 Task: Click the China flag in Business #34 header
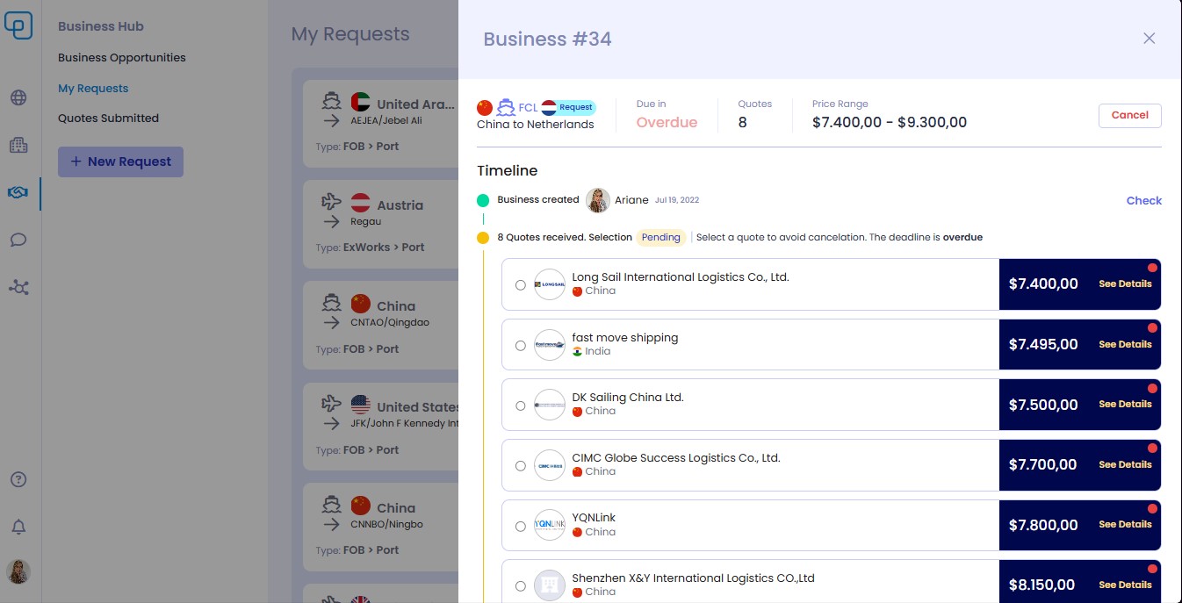pos(485,107)
